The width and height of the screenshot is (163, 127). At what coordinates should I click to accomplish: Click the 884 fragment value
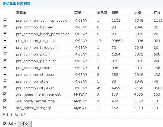[157, 41]
